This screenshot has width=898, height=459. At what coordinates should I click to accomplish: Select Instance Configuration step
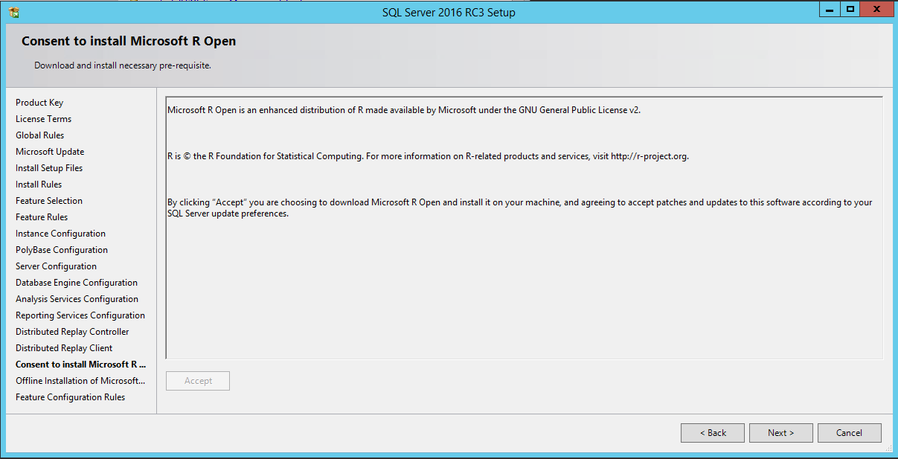[x=60, y=234]
